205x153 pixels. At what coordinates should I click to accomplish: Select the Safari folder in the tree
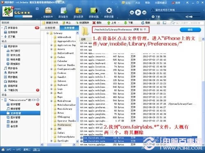pos(61,133)
